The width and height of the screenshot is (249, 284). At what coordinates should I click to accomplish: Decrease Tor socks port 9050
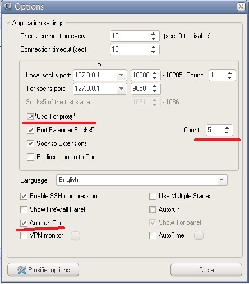tap(154, 91)
